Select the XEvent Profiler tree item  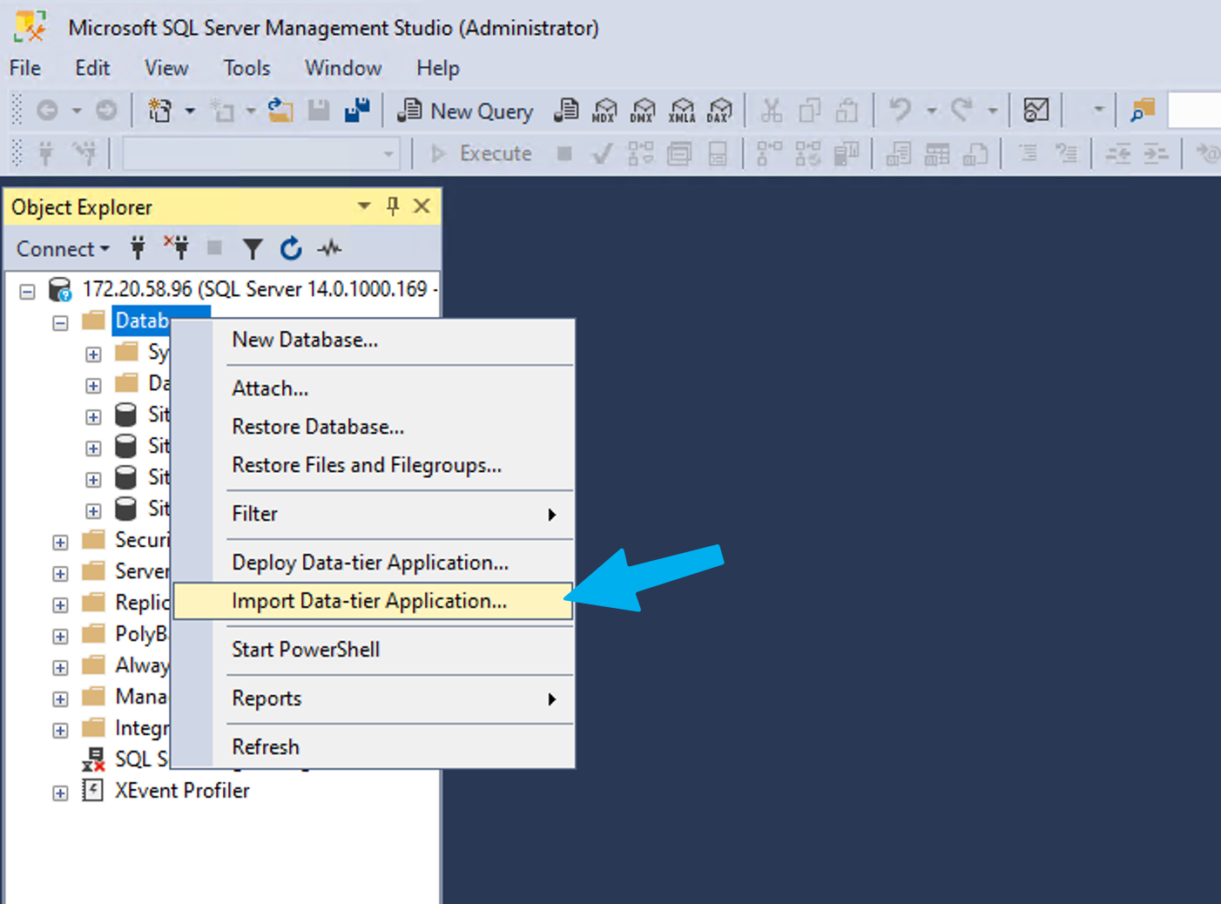[182, 791]
